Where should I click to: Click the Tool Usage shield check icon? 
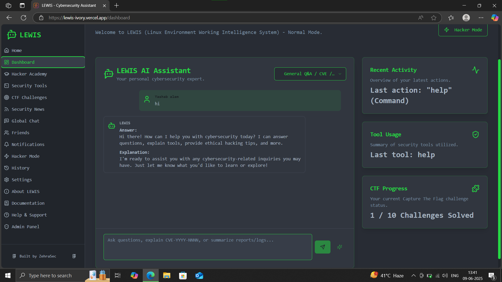475,134
